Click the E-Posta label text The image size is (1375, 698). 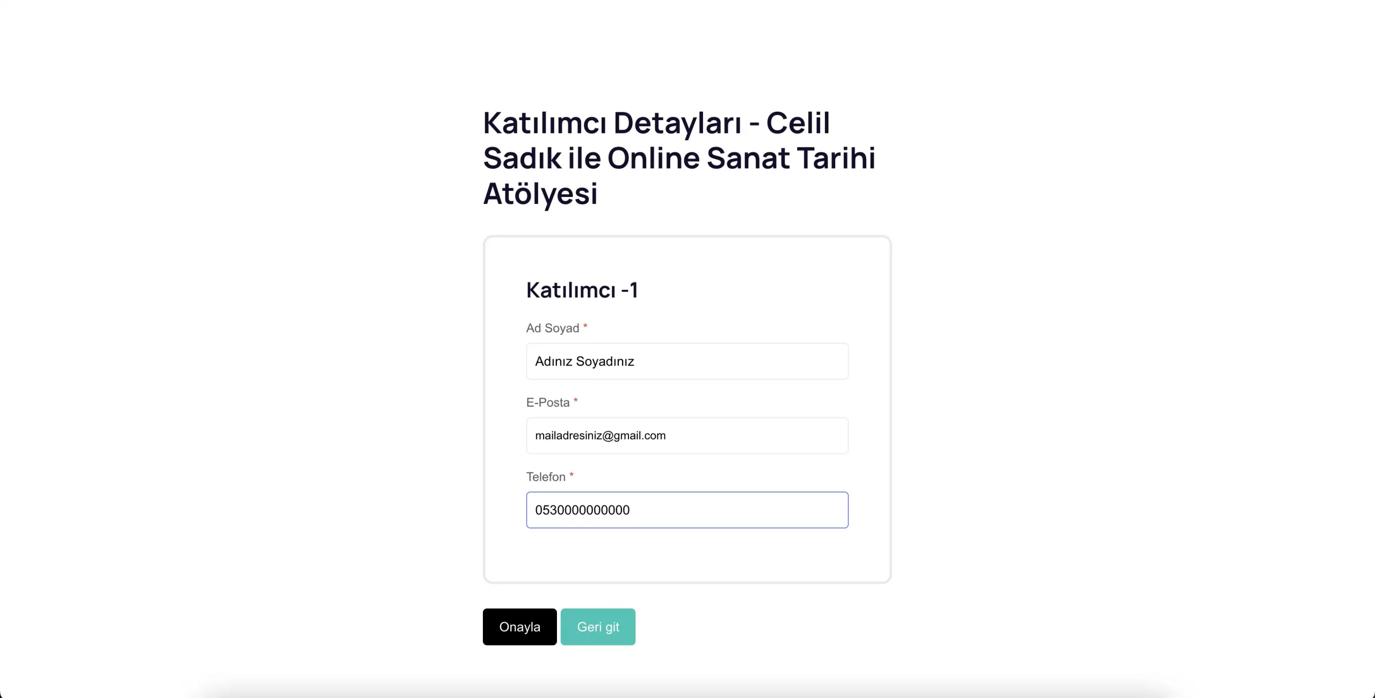coord(547,402)
